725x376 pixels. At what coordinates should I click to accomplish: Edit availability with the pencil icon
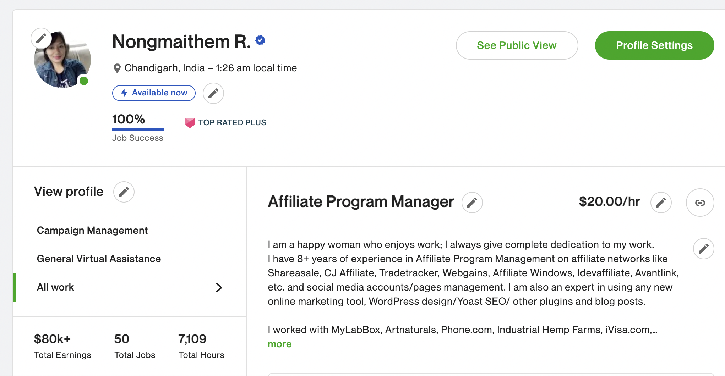point(213,93)
